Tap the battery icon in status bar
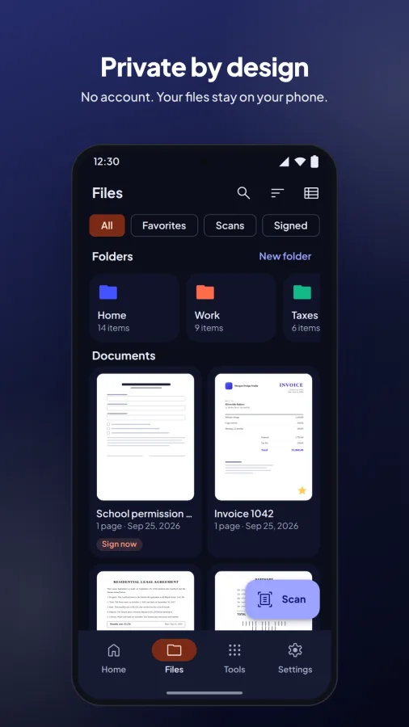Screen dimensions: 409x727 click(x=314, y=162)
